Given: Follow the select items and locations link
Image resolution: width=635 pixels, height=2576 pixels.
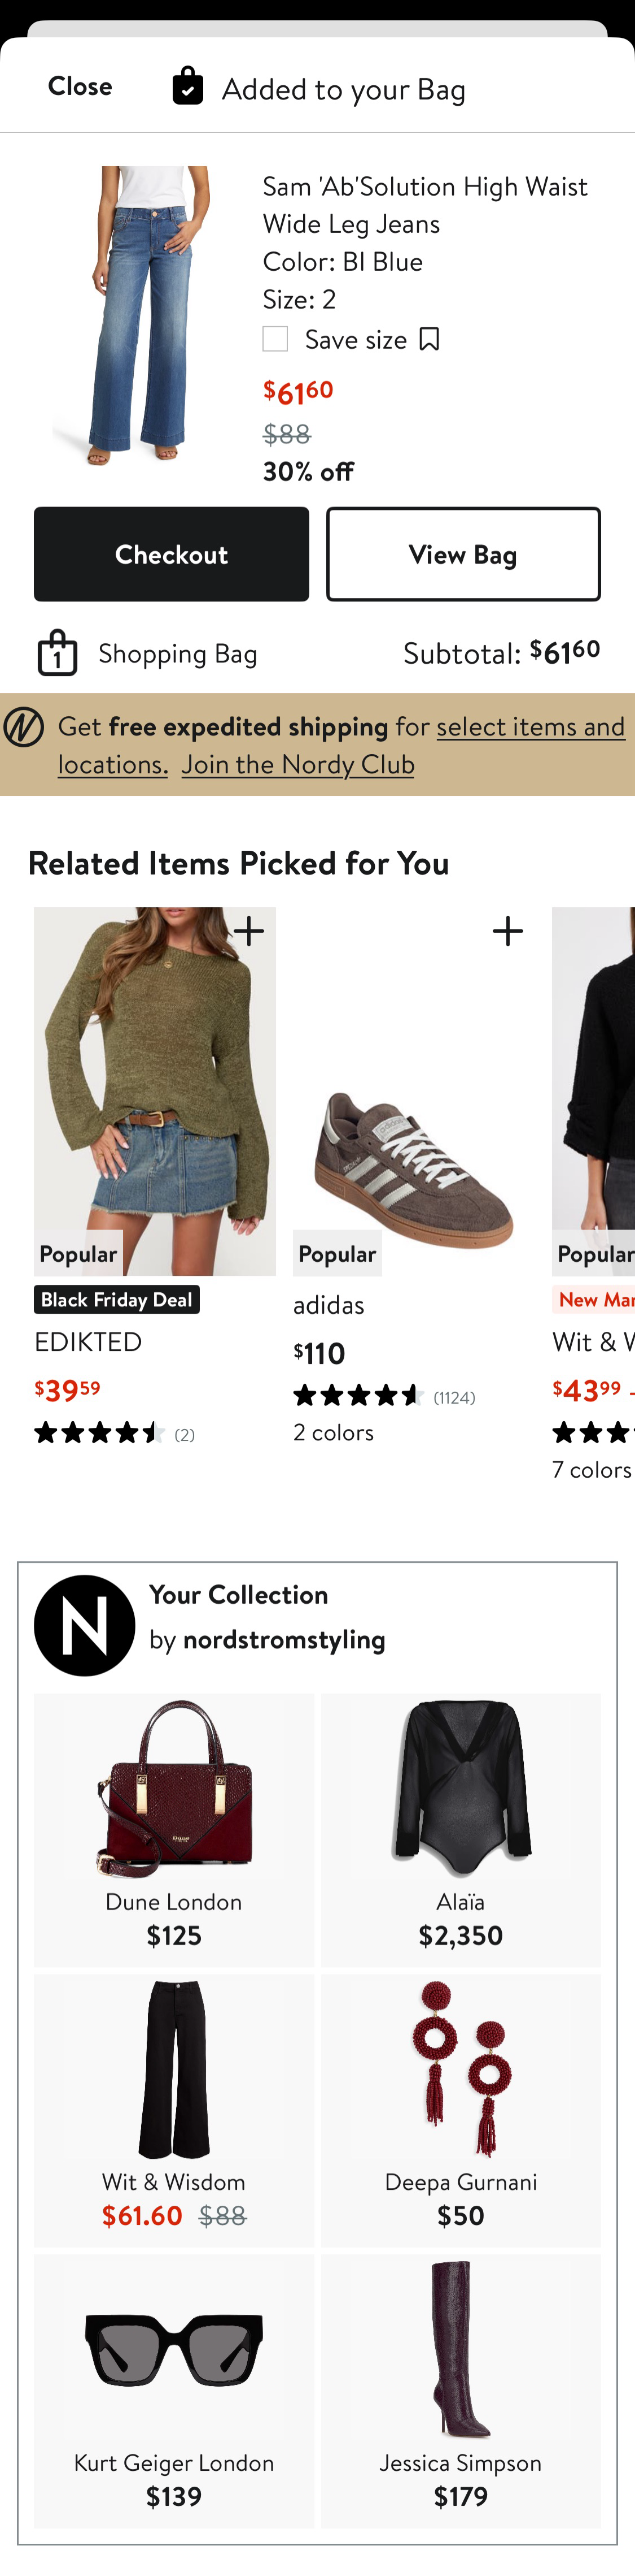Looking at the screenshot, I should click(x=530, y=726).
